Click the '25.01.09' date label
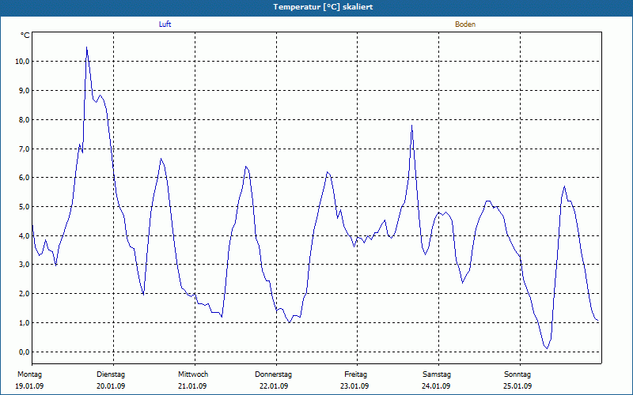Image resolution: width=633 pixels, height=395 pixels. pos(517,386)
